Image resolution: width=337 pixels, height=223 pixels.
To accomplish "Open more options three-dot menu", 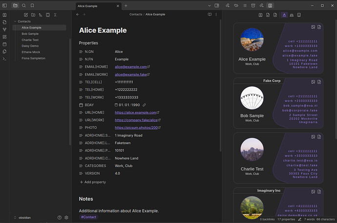I will [x=216, y=14].
